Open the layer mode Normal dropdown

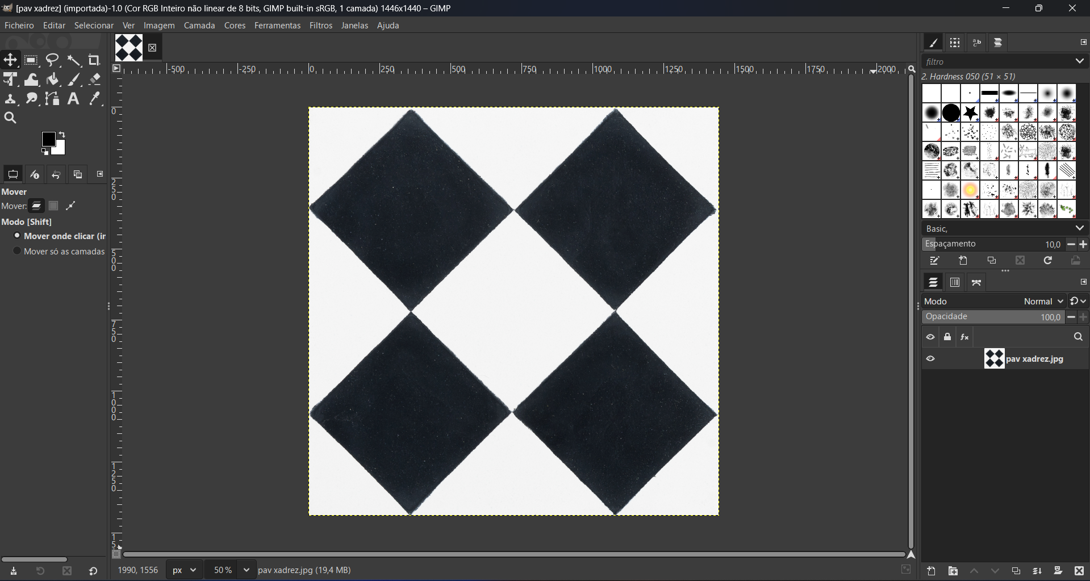(x=1043, y=302)
